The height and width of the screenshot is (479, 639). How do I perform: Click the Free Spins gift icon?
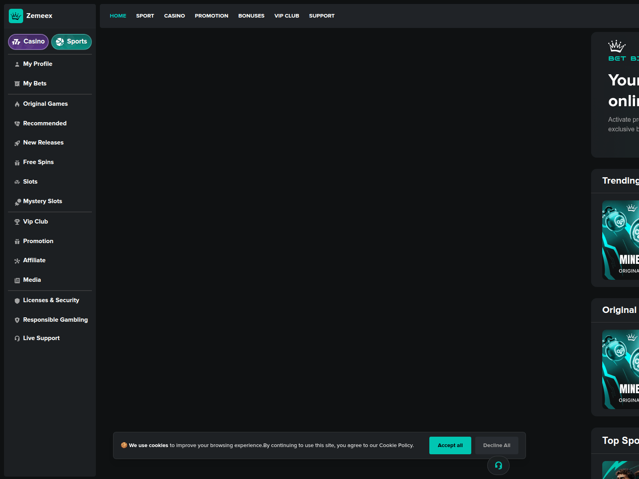(x=17, y=162)
